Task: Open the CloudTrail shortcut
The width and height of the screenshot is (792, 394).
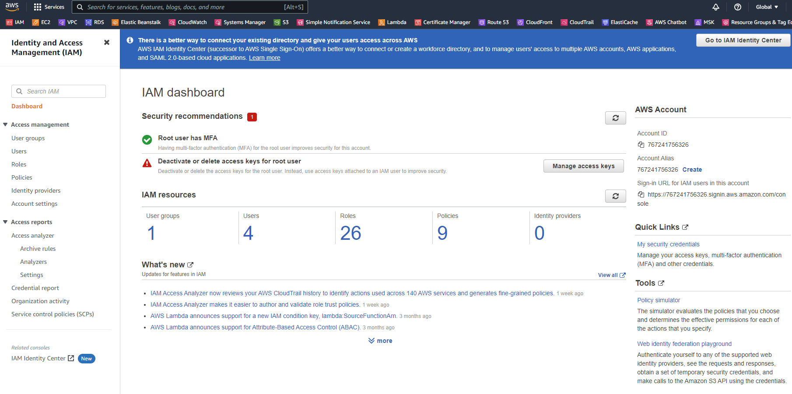Action: click(x=577, y=22)
